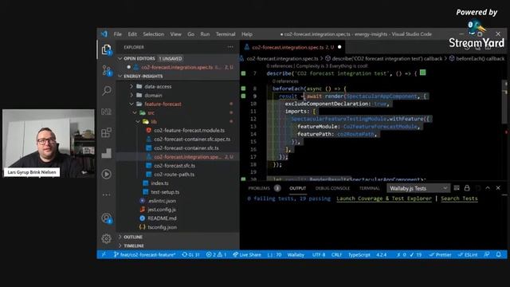Viewport: 510px width, 287px height.
Task: Click green Wallaby coverage indicator on line 7
Action: coord(243,73)
